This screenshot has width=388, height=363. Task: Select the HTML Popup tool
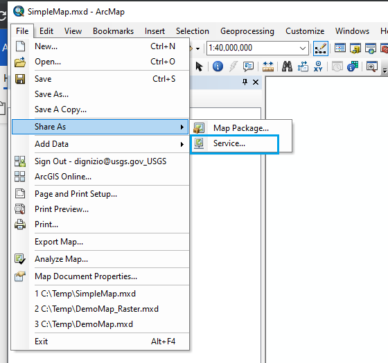coord(248,67)
